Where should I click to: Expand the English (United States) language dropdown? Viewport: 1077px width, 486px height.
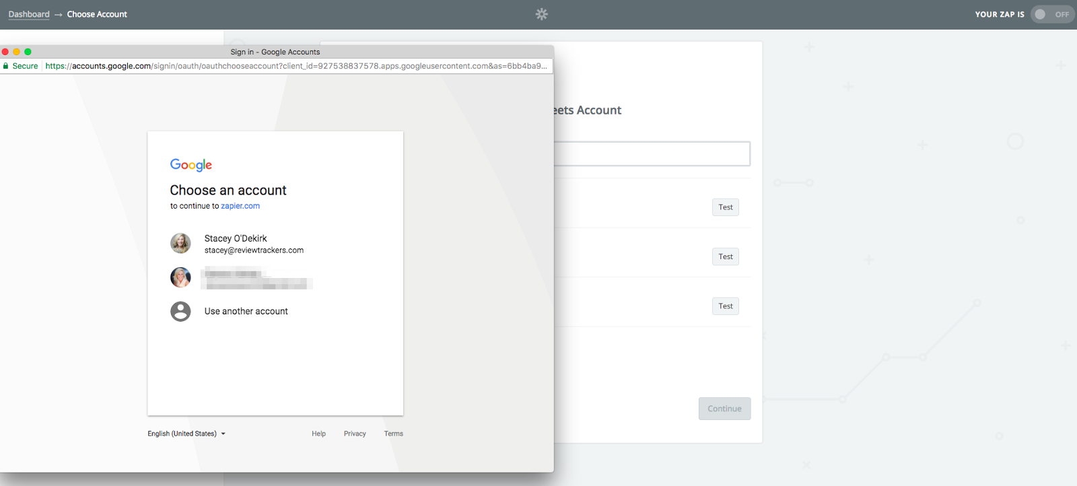[186, 433]
